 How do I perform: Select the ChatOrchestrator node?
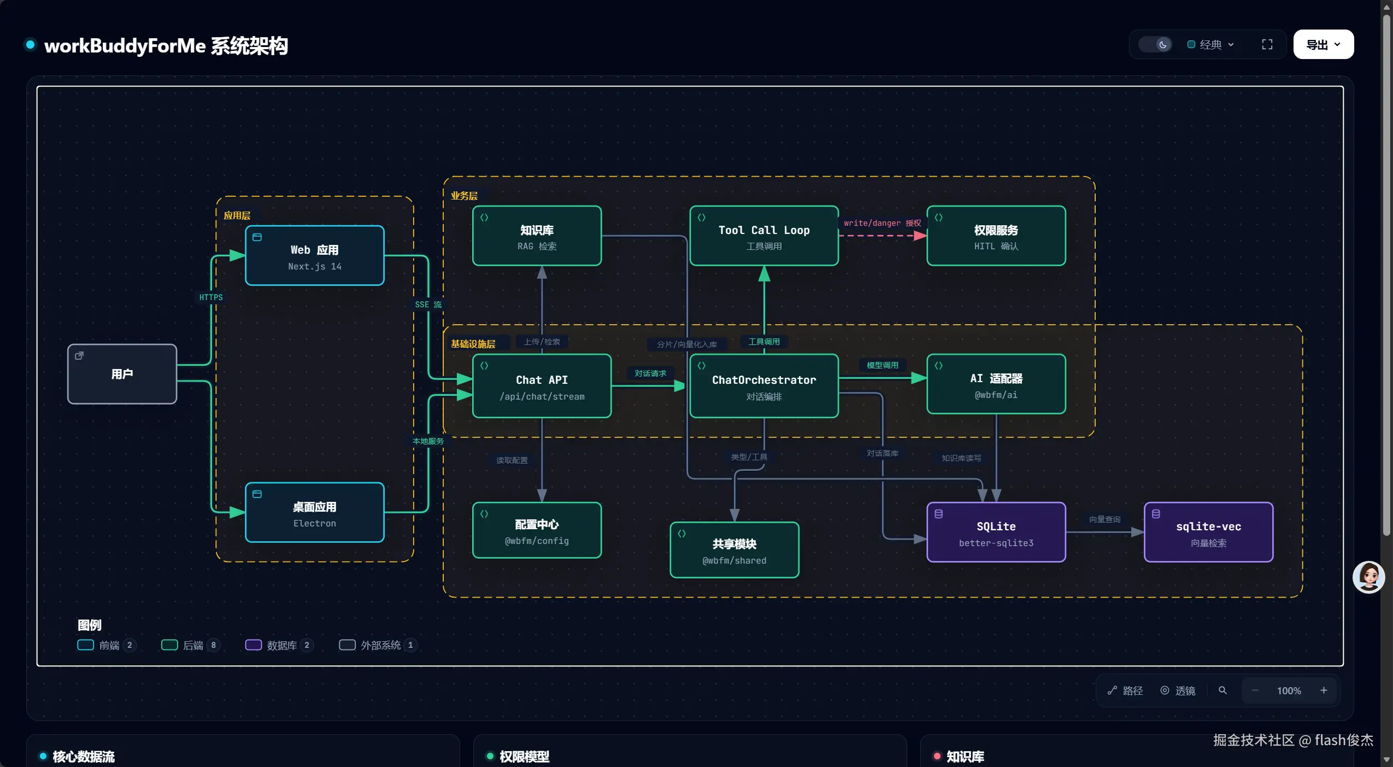click(764, 386)
